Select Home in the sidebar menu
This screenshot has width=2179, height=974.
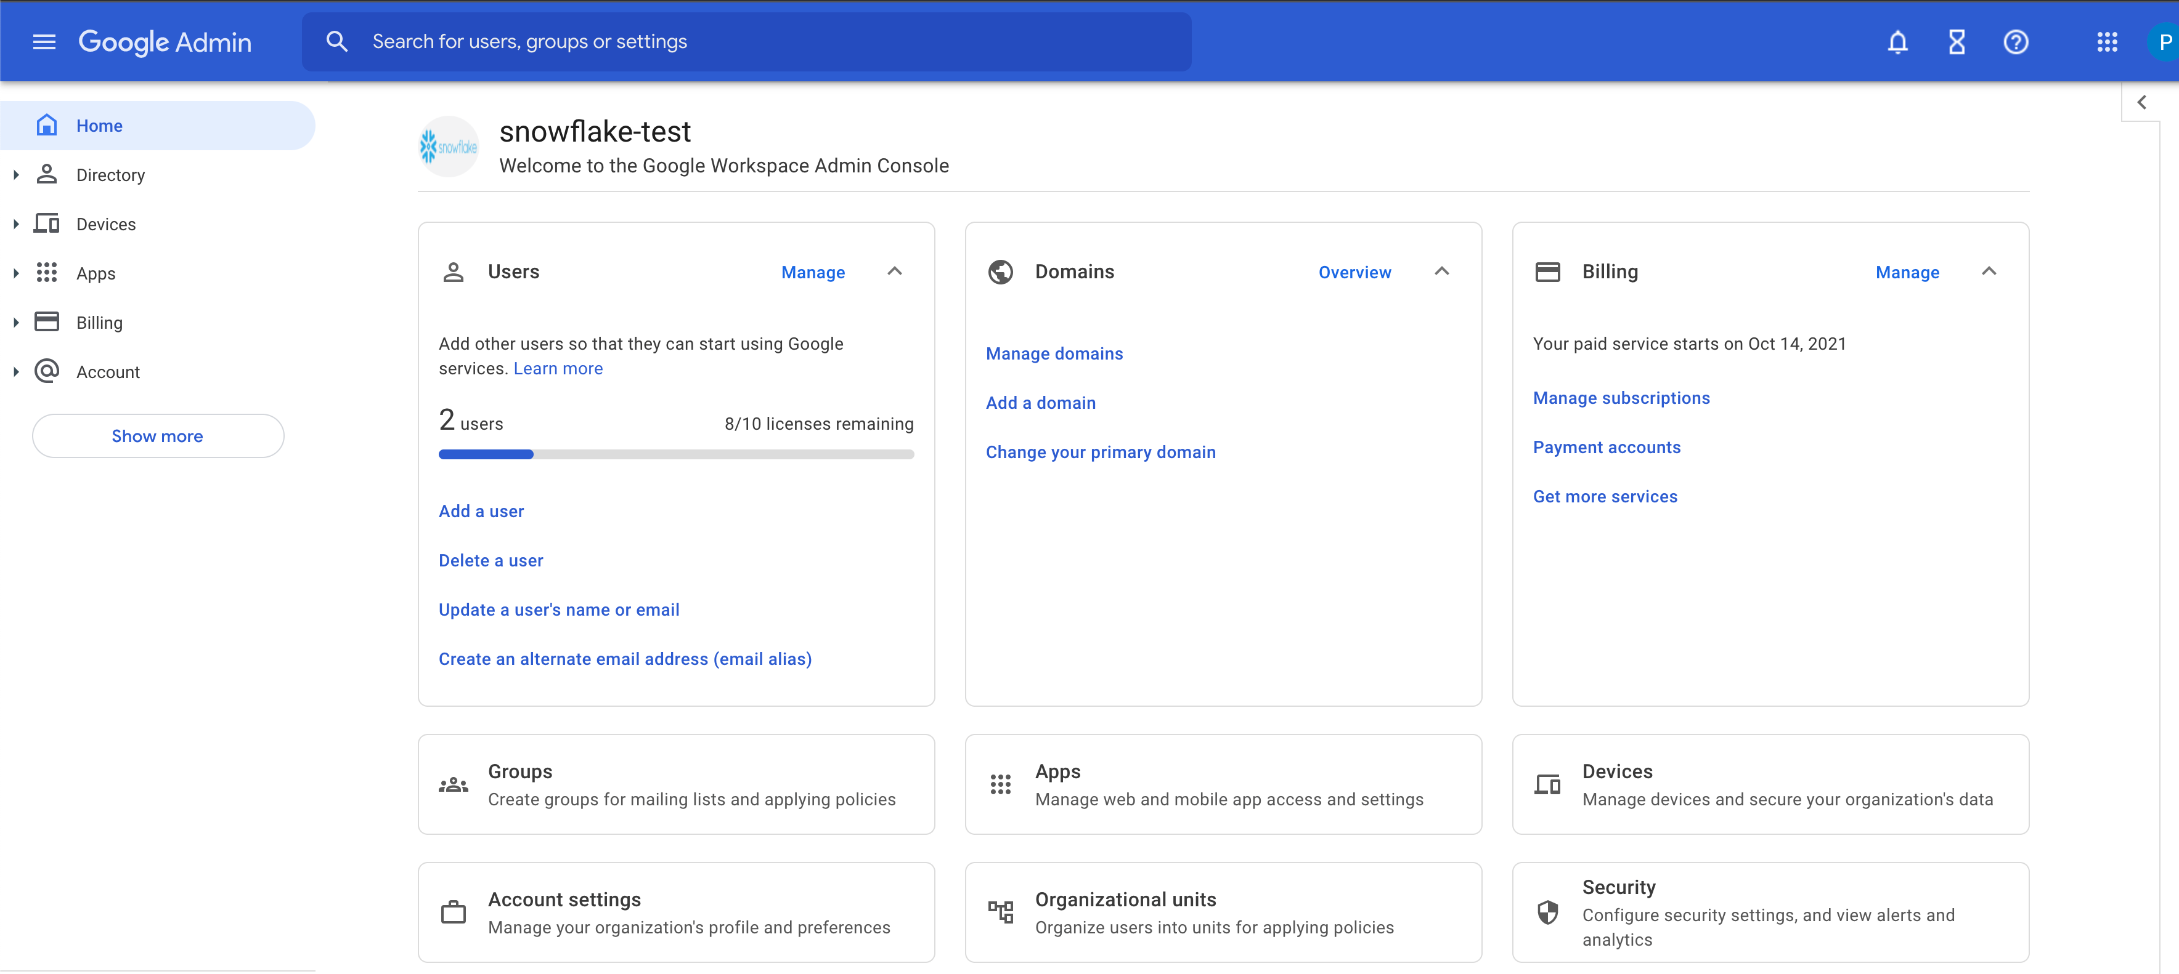100,125
